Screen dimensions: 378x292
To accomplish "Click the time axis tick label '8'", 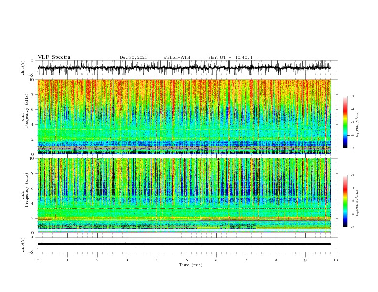I will (x=276, y=260).
